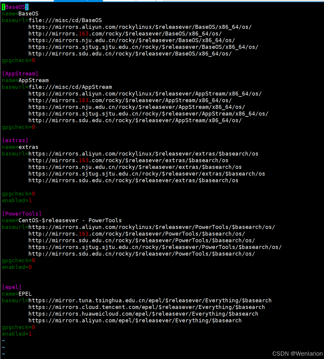This screenshot has height=359, width=324.
Task: Click gpgcheck=0 under the BaseOS section
Action: [18, 60]
